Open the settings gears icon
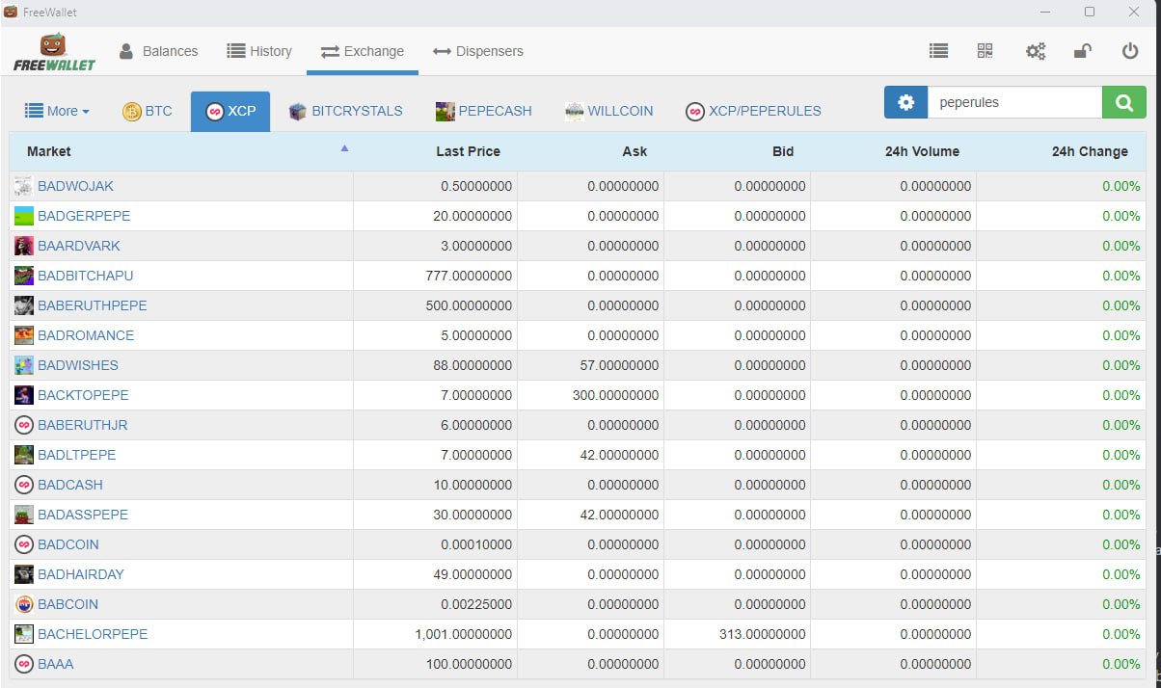The height and width of the screenshot is (688, 1161). point(1036,51)
